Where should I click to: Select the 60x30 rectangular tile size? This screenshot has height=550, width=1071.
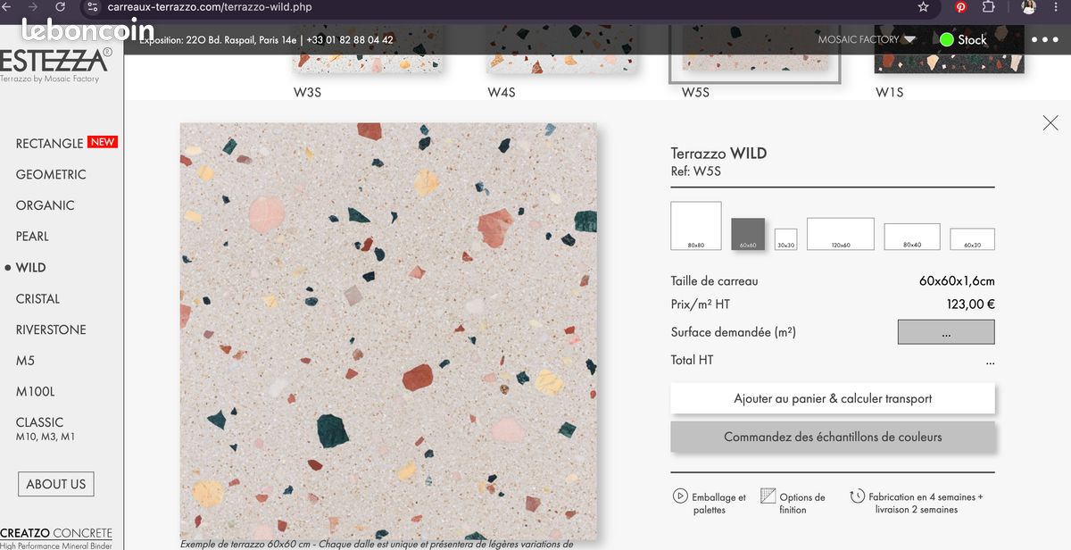[x=972, y=239]
